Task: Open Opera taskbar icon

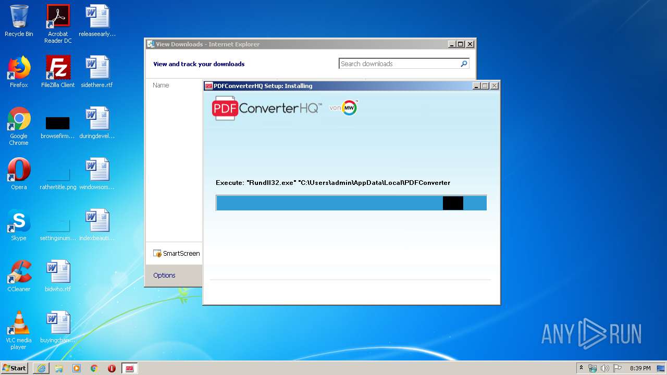Action: [x=112, y=368]
